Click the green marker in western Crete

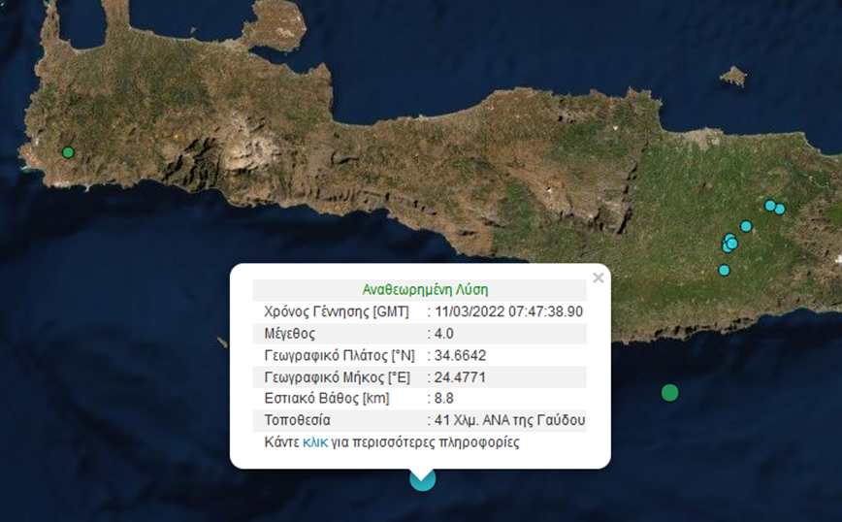(x=68, y=152)
